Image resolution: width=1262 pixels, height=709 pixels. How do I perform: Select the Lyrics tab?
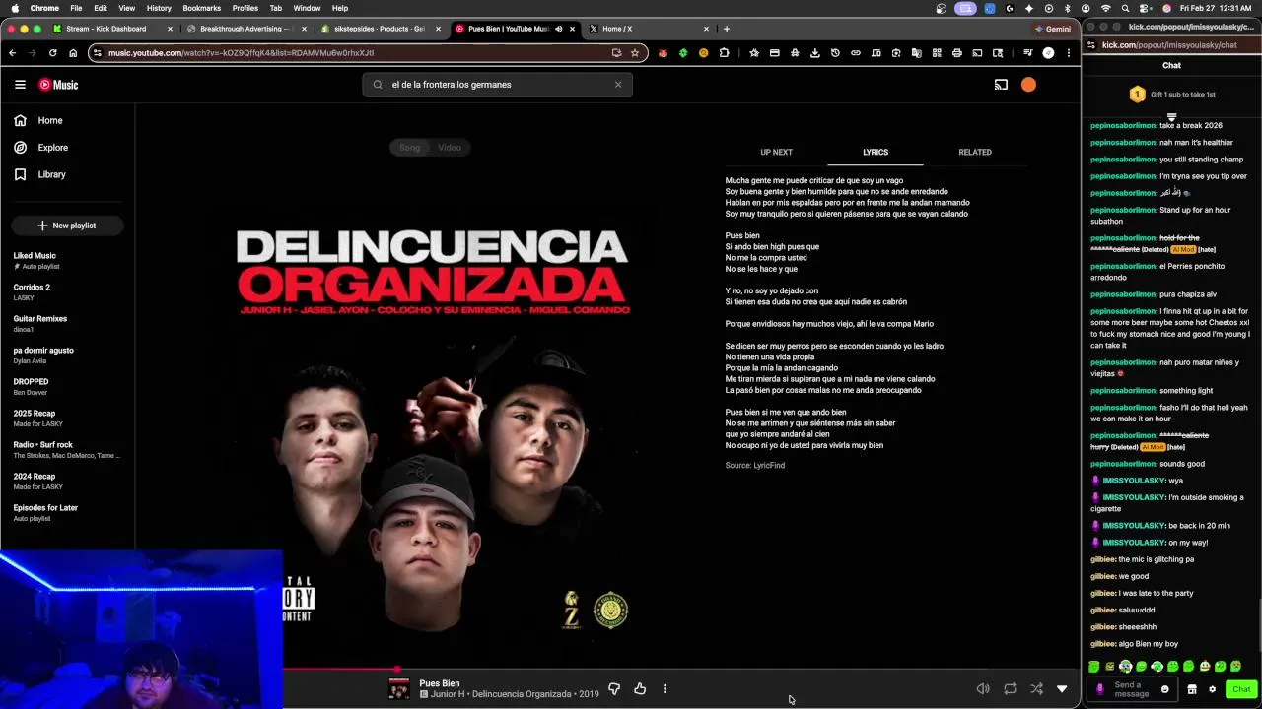pos(876,153)
